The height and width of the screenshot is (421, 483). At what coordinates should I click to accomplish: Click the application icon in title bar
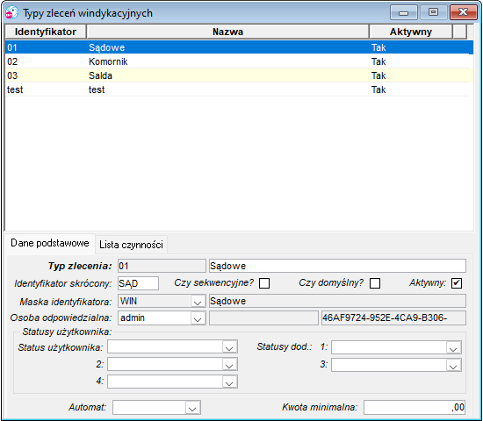tap(12, 13)
